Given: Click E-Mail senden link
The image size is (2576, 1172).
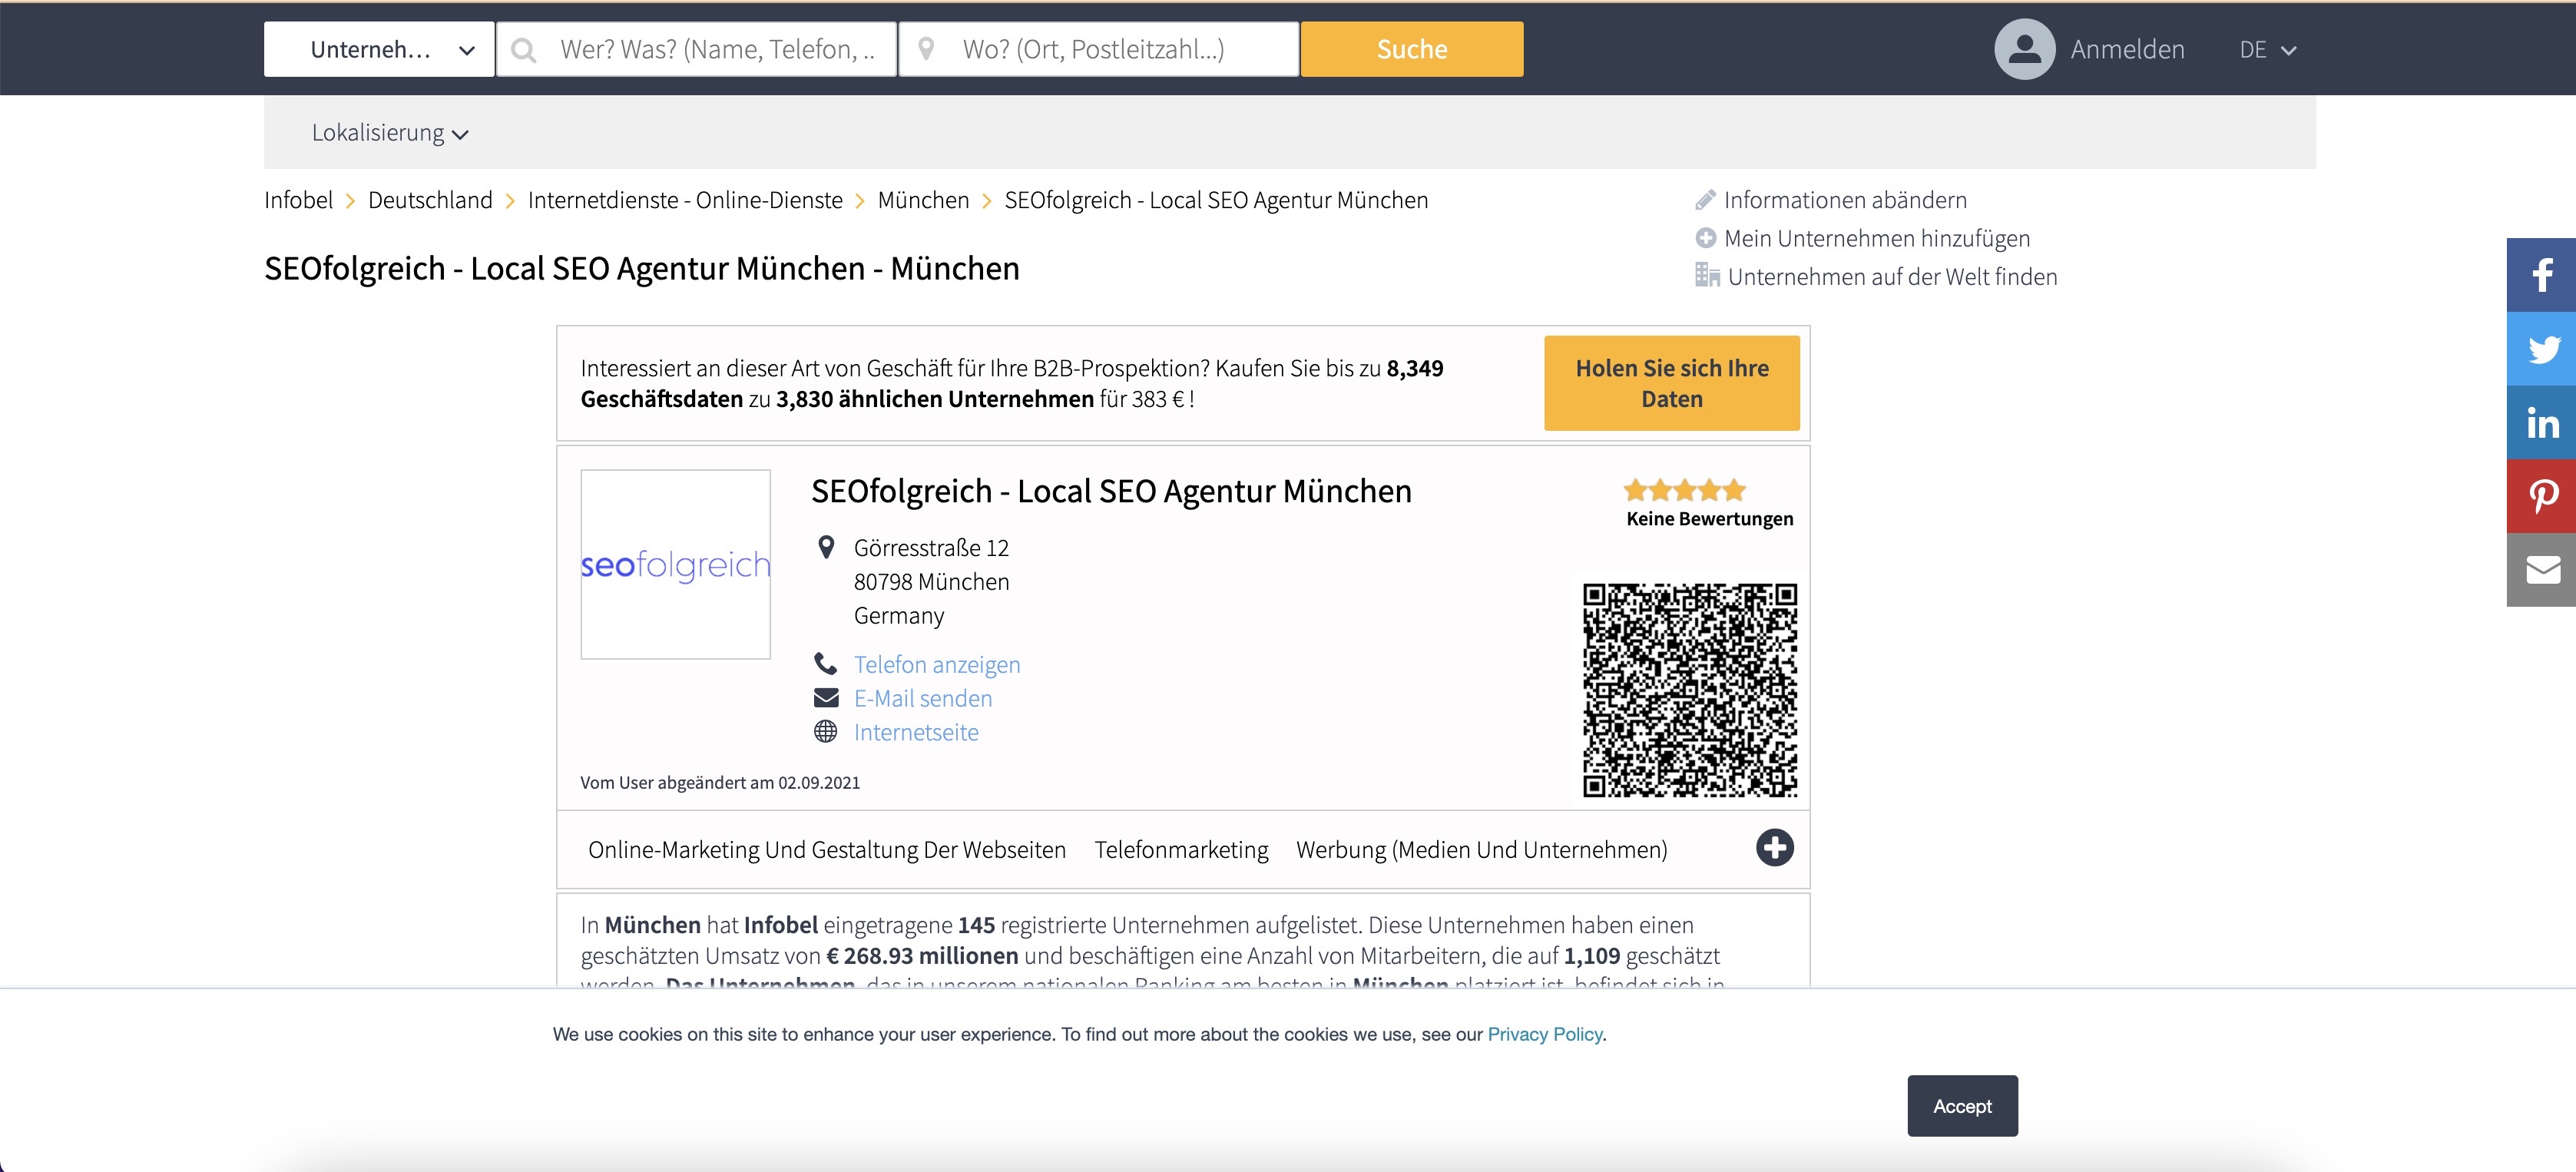Looking at the screenshot, I should coord(922,698).
